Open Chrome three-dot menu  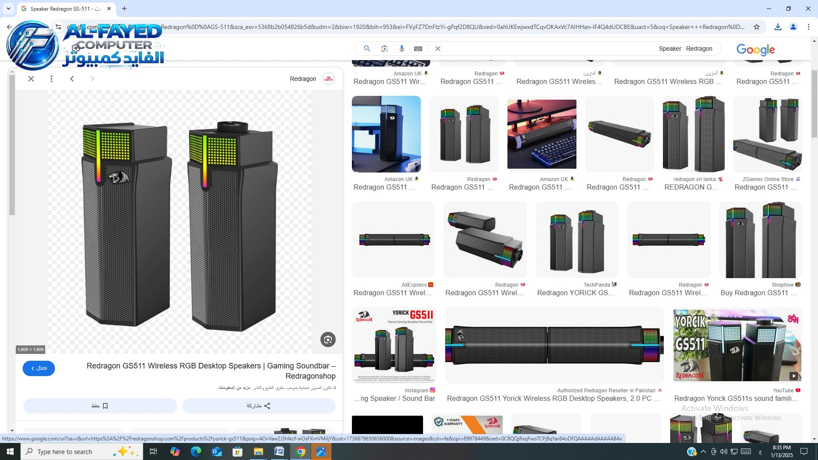pyautogui.click(x=809, y=27)
